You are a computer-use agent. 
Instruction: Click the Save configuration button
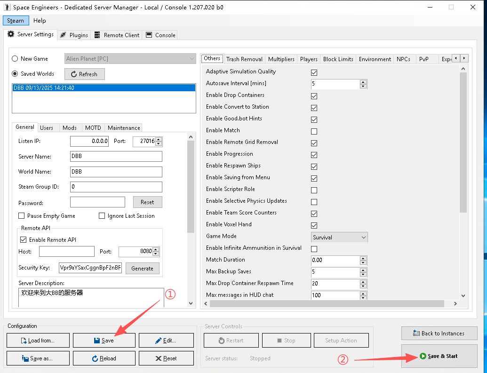[x=104, y=341]
